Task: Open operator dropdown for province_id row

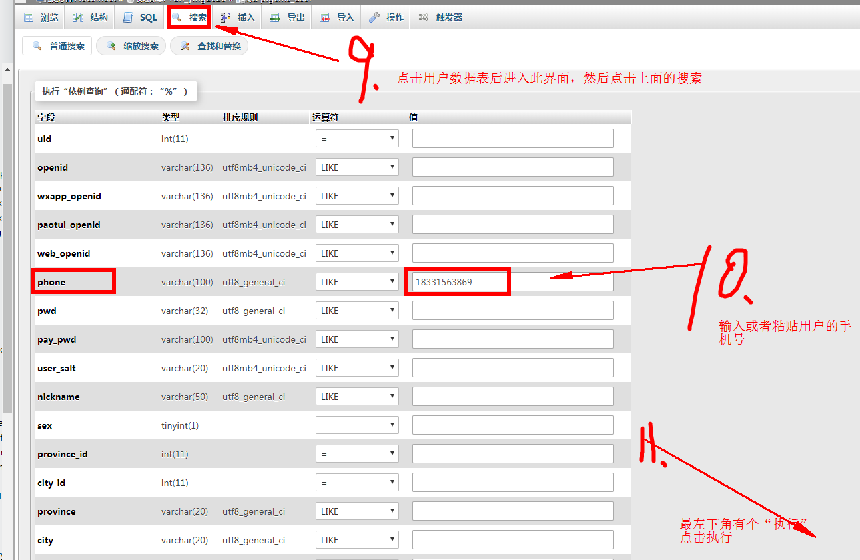Action: (357, 454)
